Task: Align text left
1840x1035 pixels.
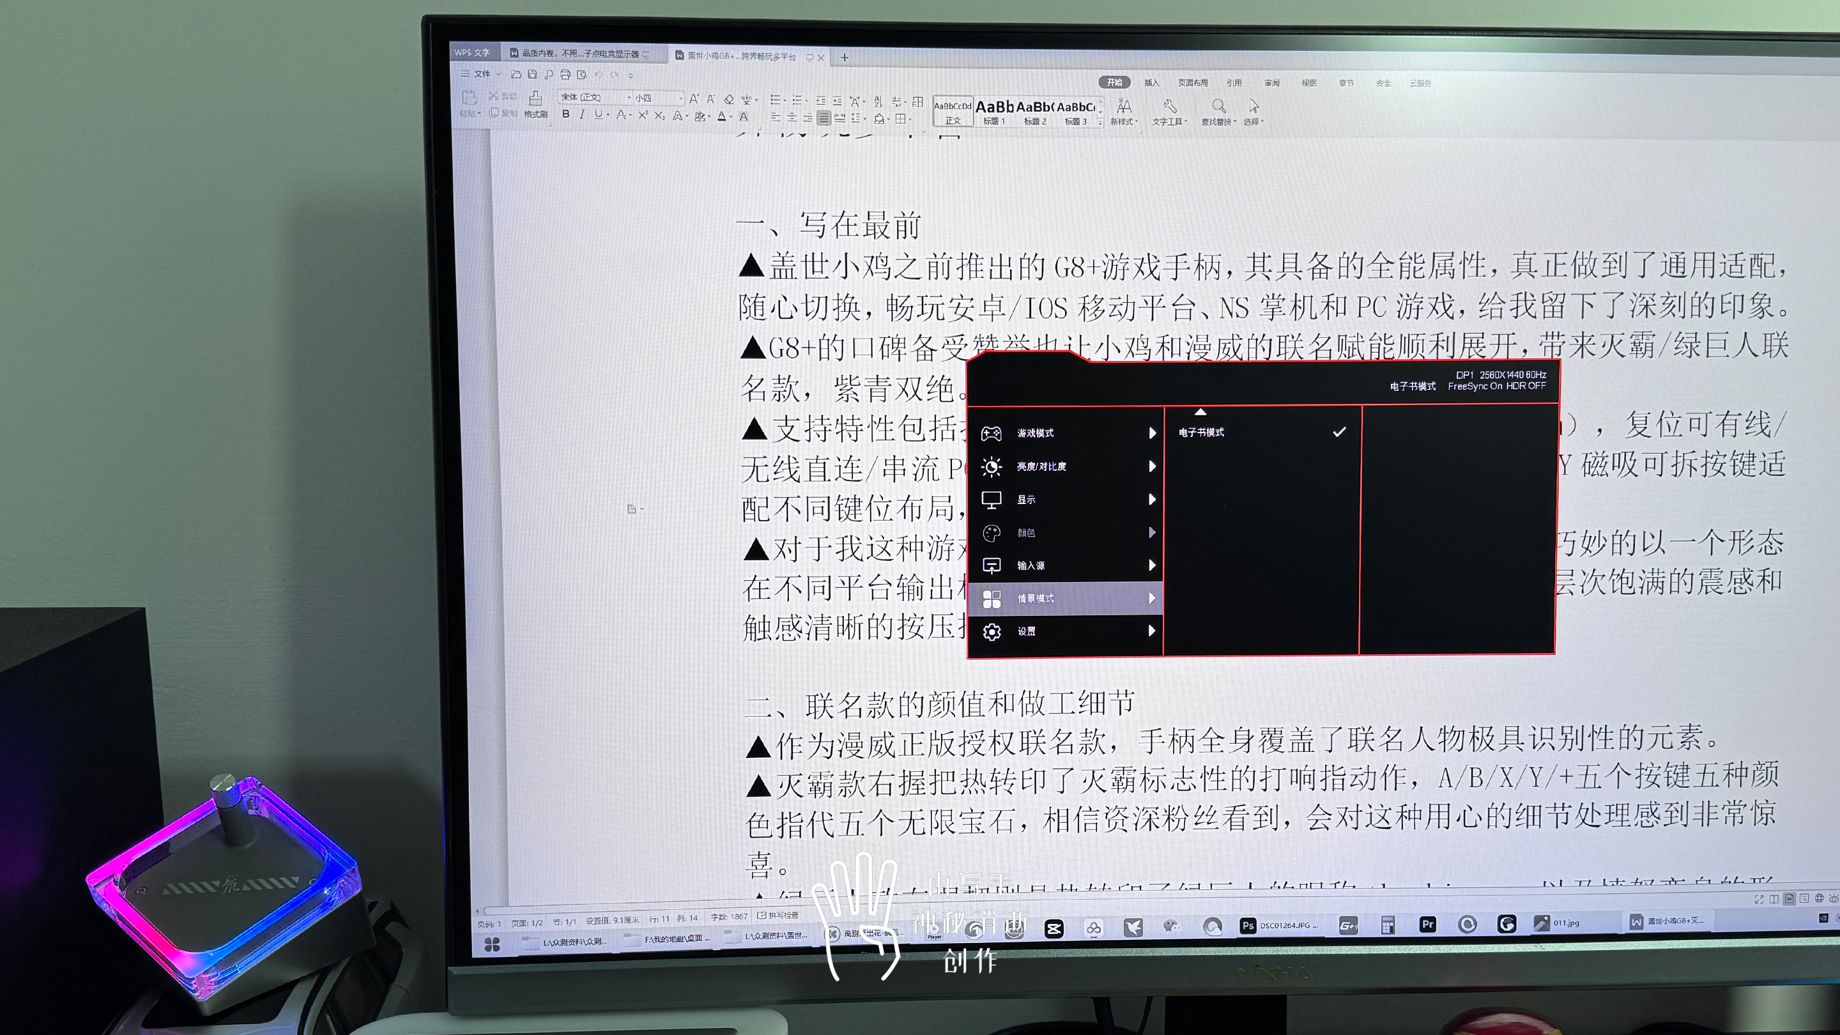Action: click(775, 117)
